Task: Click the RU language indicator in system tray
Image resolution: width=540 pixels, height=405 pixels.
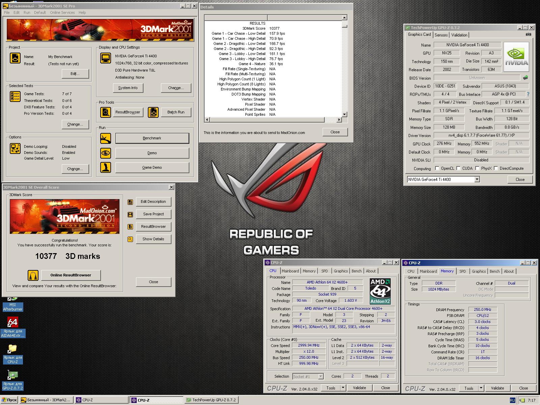Action: pyautogui.click(x=512, y=400)
